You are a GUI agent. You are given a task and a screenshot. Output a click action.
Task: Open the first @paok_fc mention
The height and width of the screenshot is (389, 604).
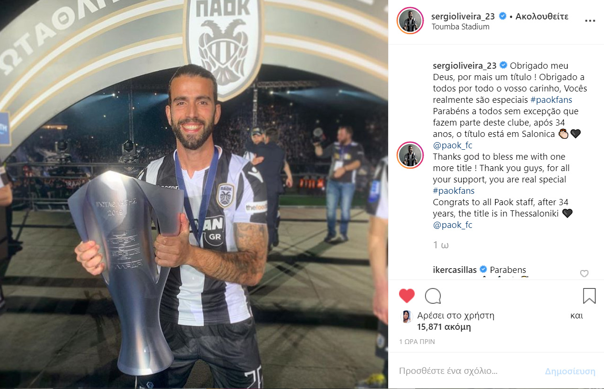click(x=453, y=145)
